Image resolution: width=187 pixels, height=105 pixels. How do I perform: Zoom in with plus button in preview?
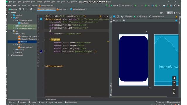pyautogui.click(x=174, y=82)
